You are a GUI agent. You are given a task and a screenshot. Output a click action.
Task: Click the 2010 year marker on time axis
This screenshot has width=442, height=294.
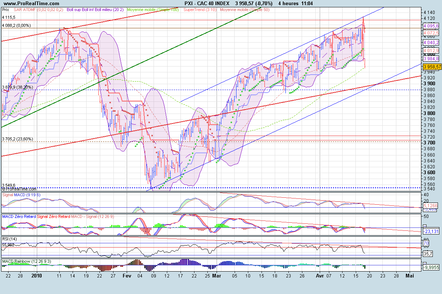[37, 275]
